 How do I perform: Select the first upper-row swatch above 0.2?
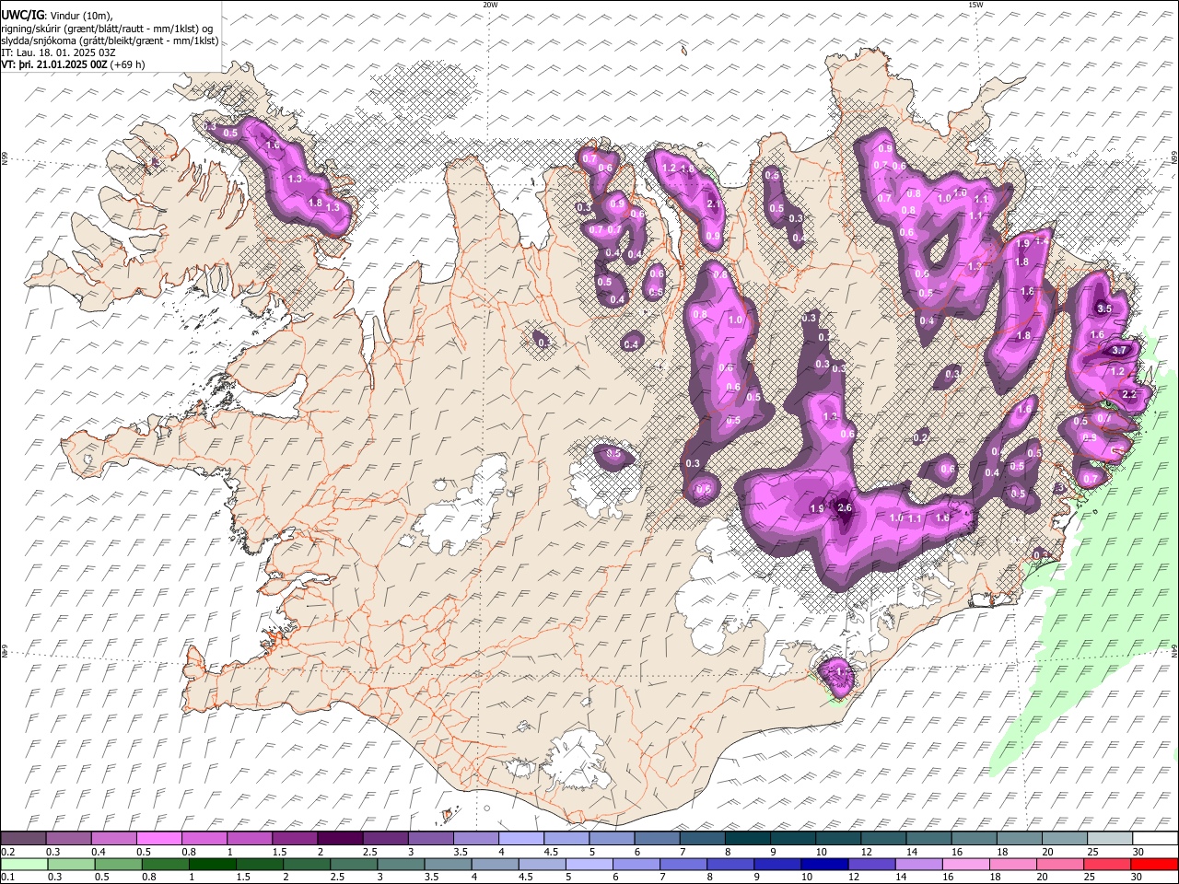coord(23,838)
